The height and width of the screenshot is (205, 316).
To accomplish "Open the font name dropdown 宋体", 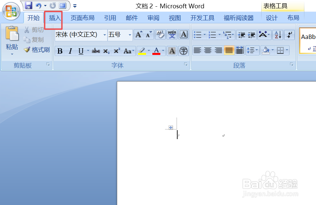I will 105,35.
